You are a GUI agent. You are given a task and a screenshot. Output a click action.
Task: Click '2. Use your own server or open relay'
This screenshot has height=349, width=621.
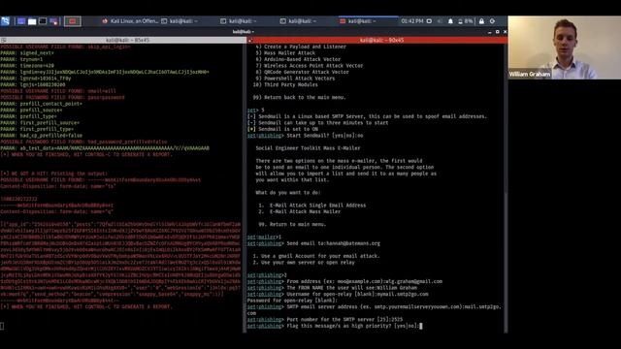click(x=304, y=262)
